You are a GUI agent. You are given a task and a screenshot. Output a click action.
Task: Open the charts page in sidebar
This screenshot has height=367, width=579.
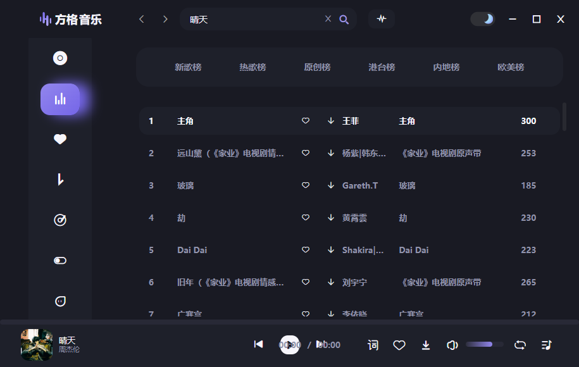pos(60,99)
